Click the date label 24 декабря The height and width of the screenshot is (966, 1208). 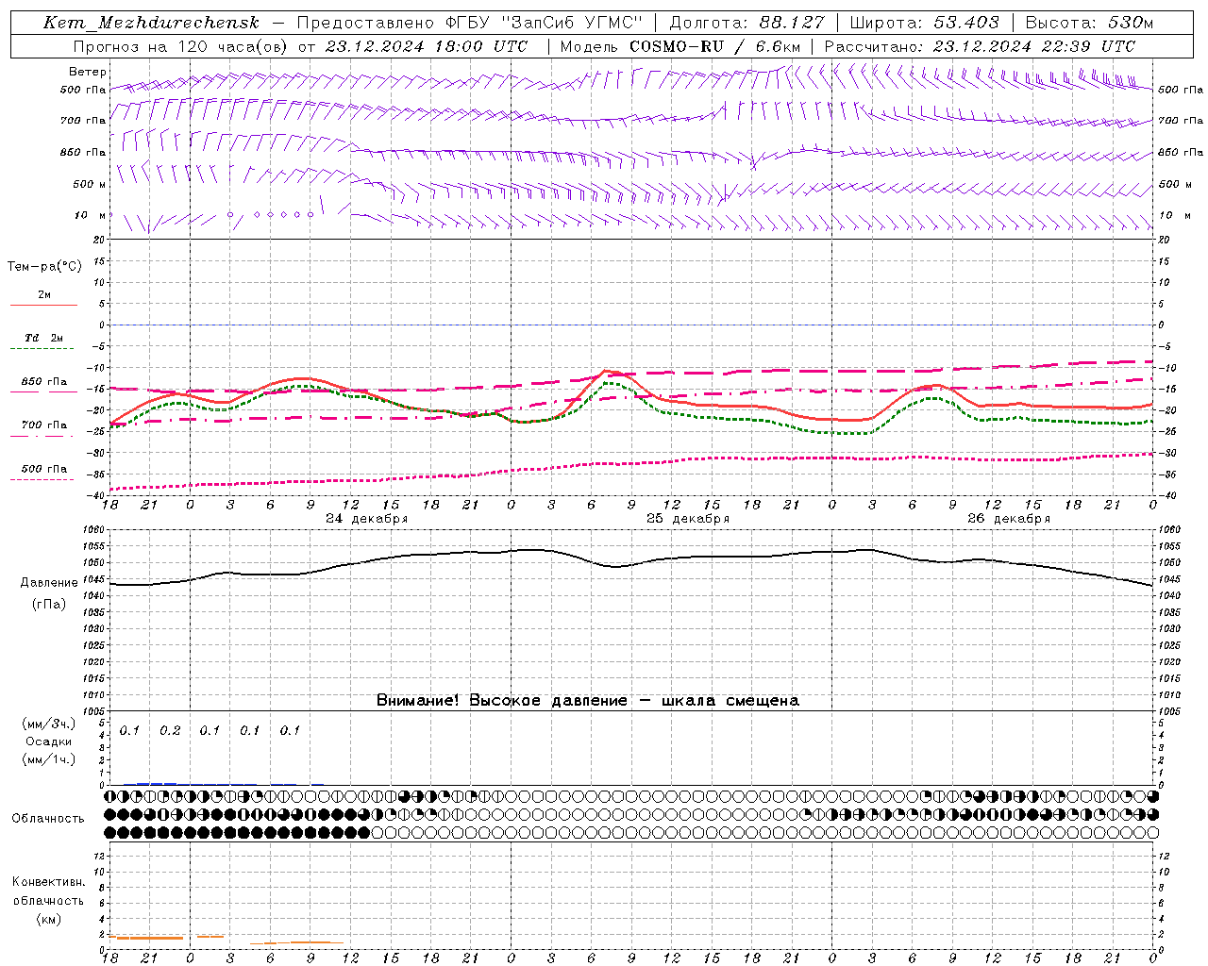(x=366, y=519)
